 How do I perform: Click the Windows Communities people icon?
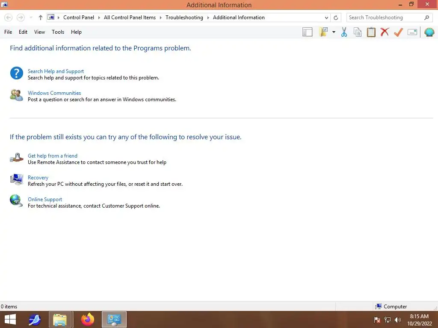pos(17,95)
